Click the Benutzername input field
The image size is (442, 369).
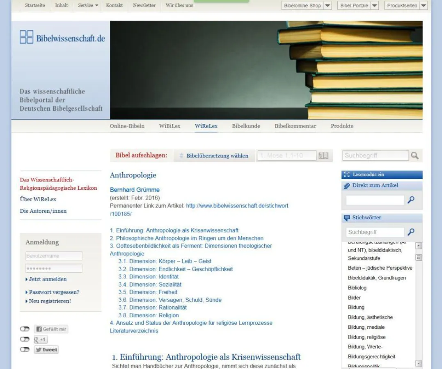tap(54, 256)
